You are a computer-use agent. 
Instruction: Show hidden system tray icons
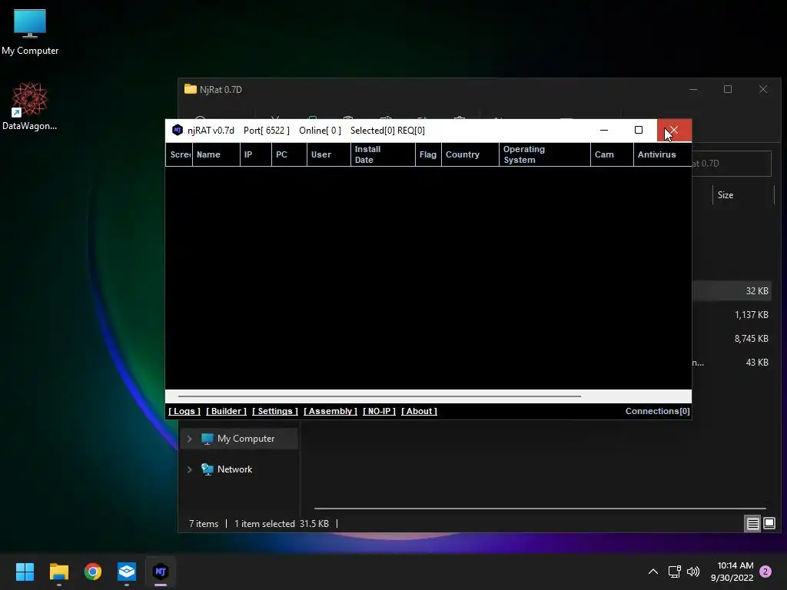[x=653, y=572]
